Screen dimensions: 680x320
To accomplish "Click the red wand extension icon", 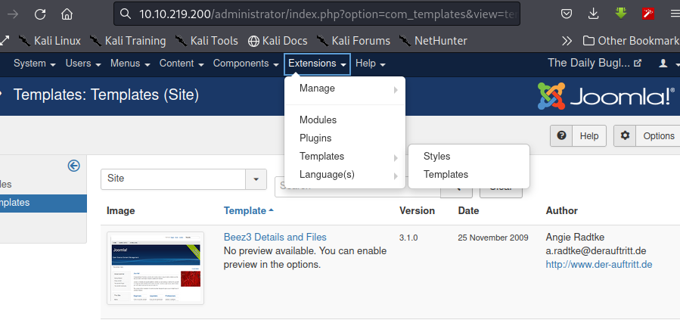I will [x=648, y=14].
